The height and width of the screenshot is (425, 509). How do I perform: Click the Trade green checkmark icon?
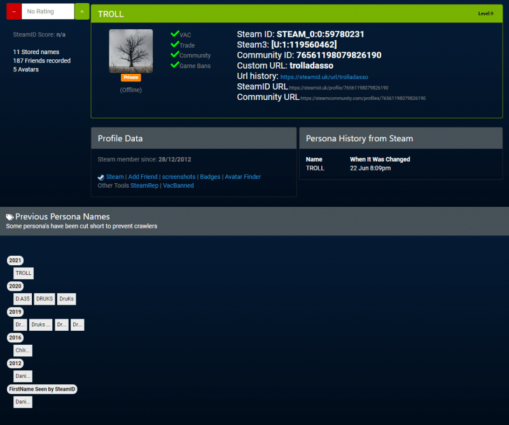pos(174,44)
